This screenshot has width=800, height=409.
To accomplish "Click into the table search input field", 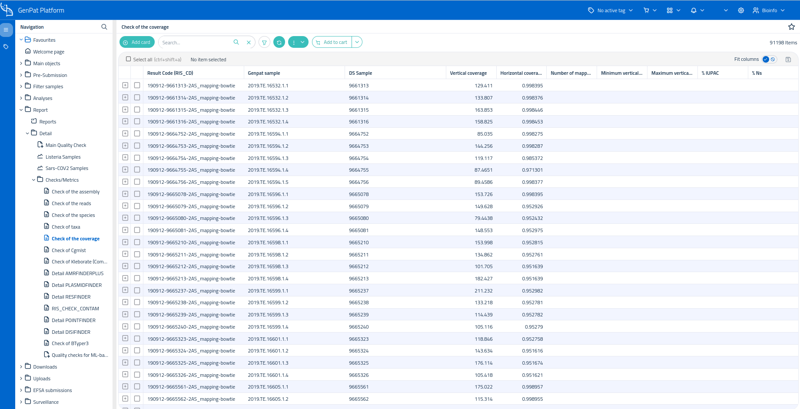I will coord(196,43).
